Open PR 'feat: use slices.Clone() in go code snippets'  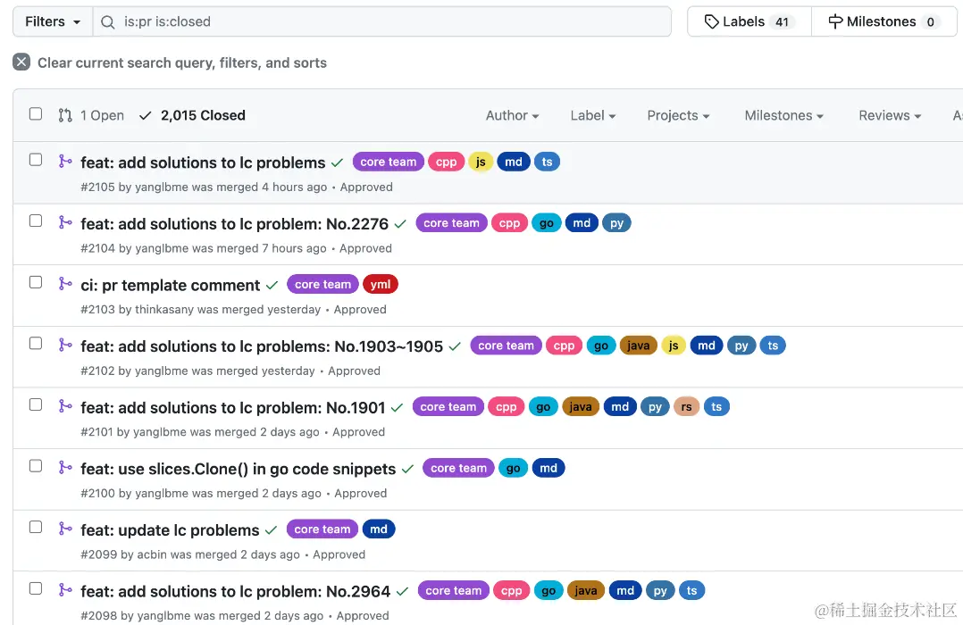tap(239, 469)
